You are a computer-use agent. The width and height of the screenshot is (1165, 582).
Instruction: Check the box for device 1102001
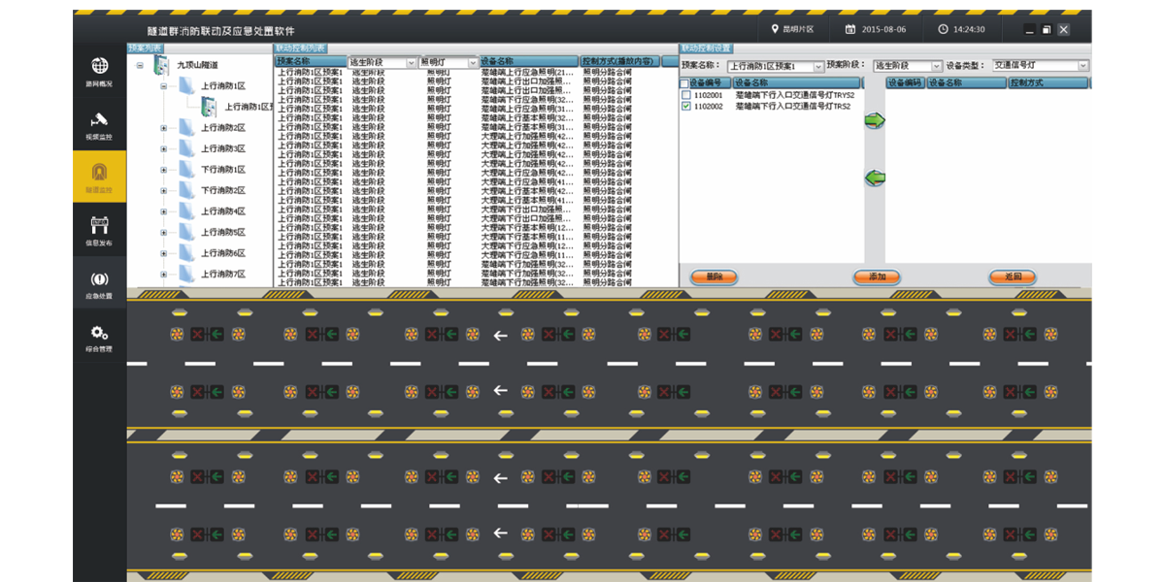point(686,95)
